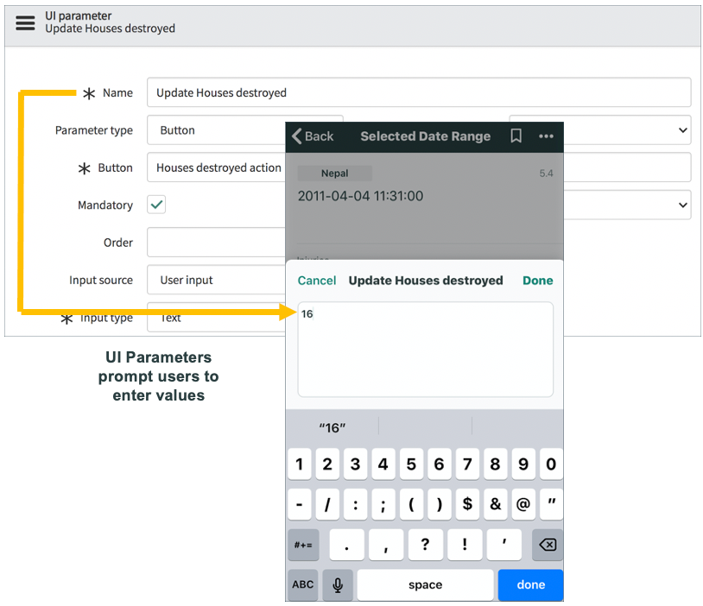Screen dimensions: 703x606
Task: Tap the 2 key on keyboard
Action: point(327,464)
